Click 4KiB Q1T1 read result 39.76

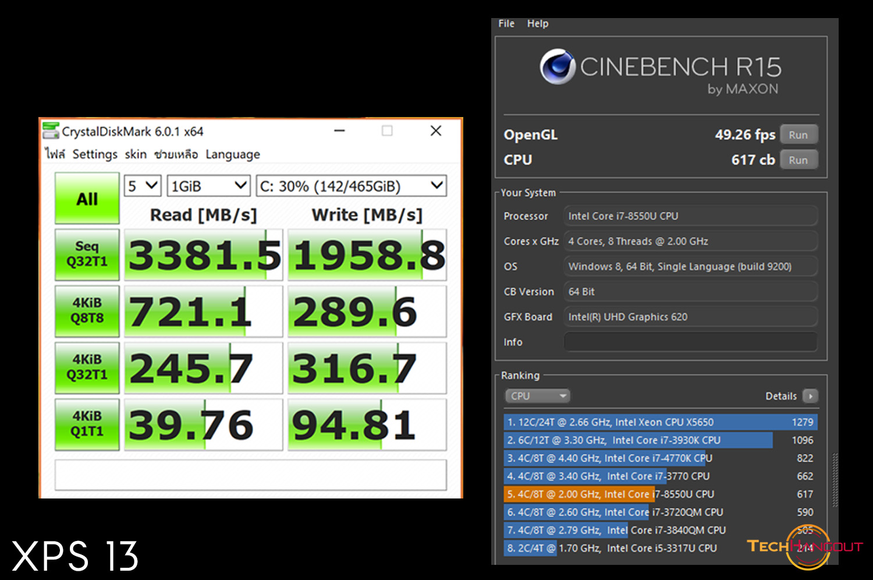204,424
